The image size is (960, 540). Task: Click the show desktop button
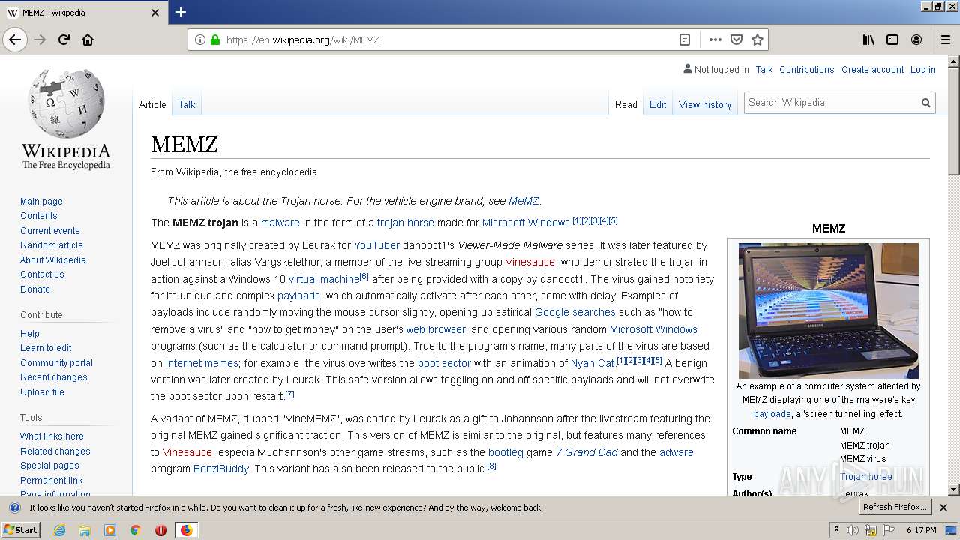click(x=952, y=530)
